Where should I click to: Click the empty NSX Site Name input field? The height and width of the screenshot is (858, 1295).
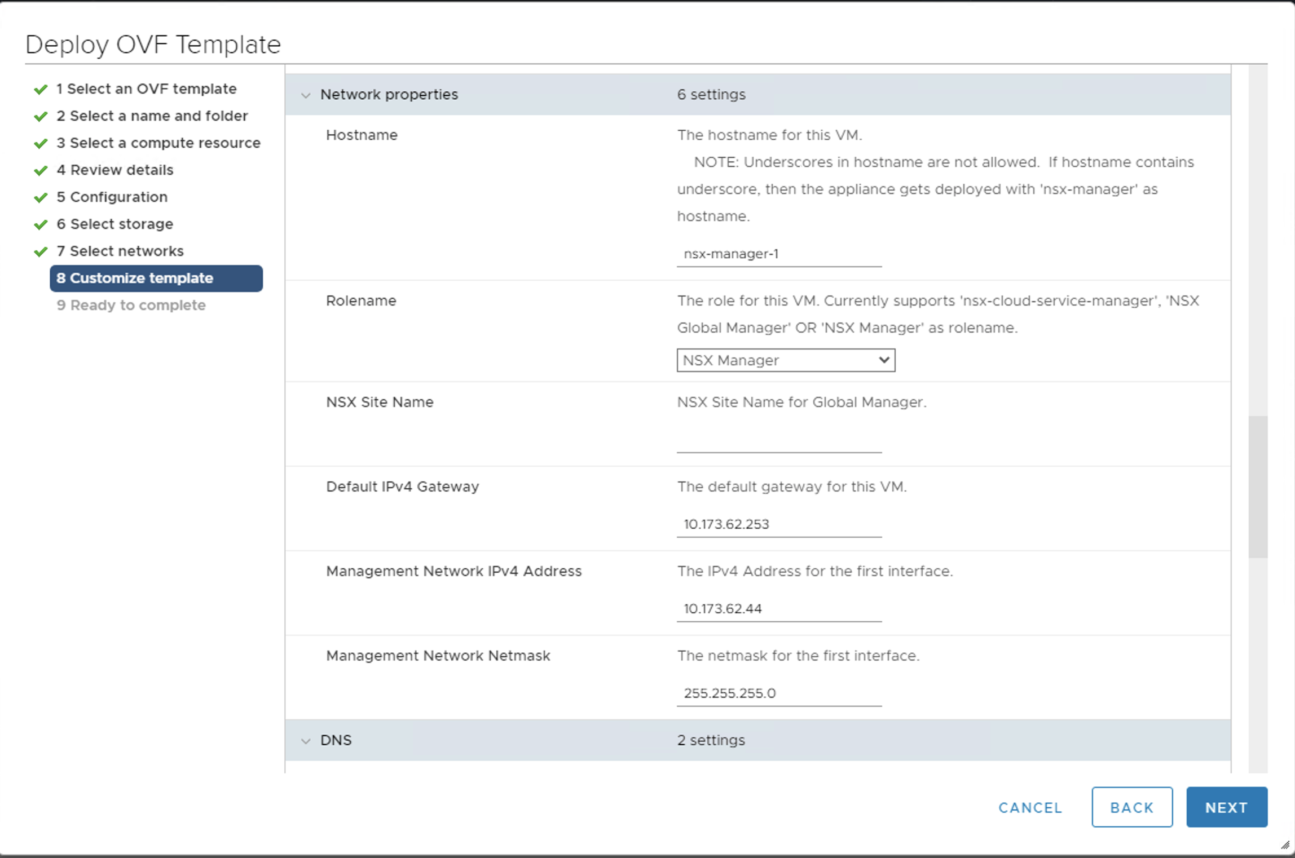click(779, 440)
